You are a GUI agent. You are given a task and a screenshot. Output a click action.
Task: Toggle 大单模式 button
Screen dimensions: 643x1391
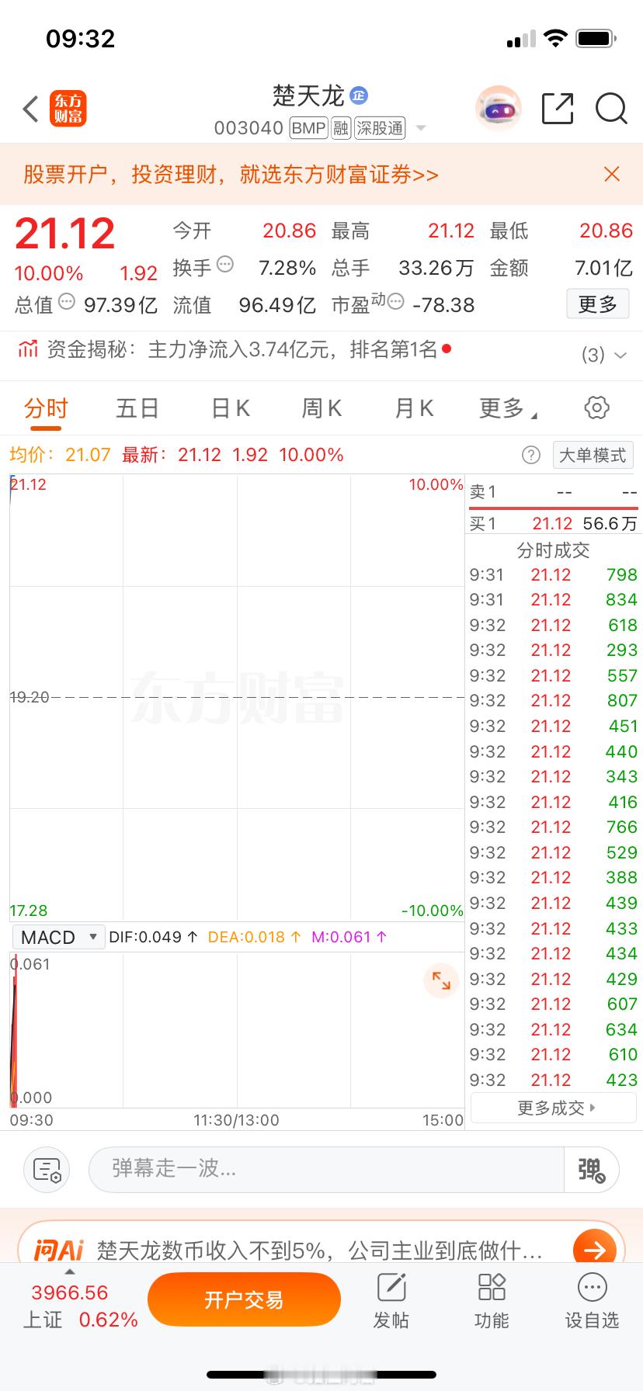coord(593,455)
